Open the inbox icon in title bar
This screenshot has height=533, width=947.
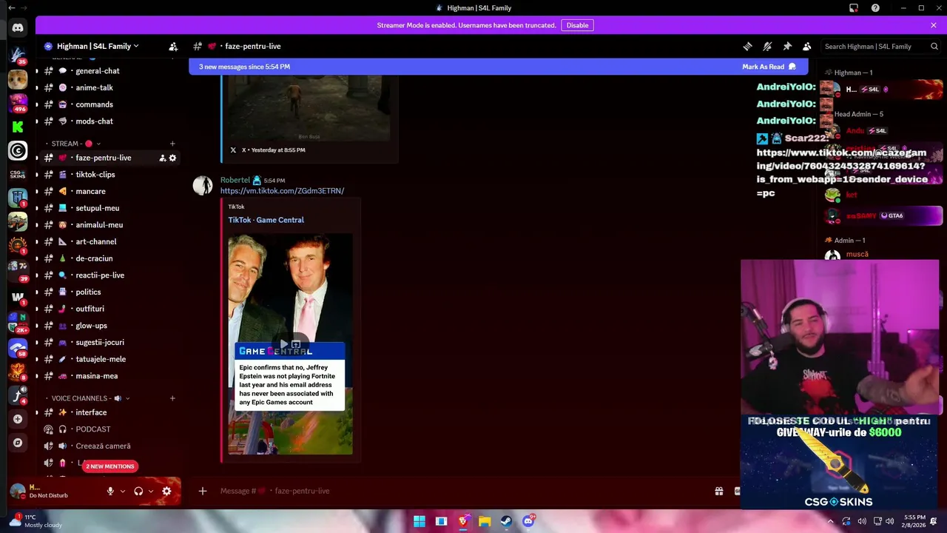tap(854, 8)
